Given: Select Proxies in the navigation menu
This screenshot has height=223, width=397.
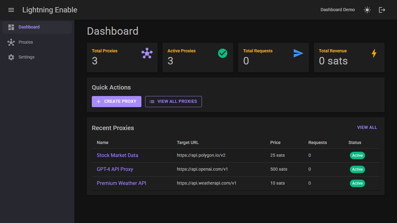Looking at the screenshot, I should point(26,42).
